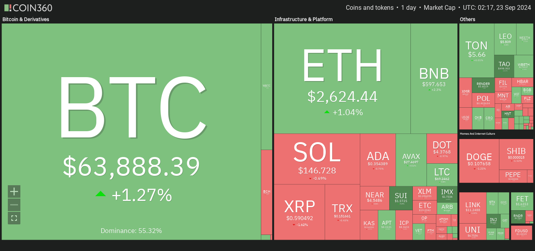Select the red SOL tile
This screenshot has width=535, height=251.
(317, 159)
